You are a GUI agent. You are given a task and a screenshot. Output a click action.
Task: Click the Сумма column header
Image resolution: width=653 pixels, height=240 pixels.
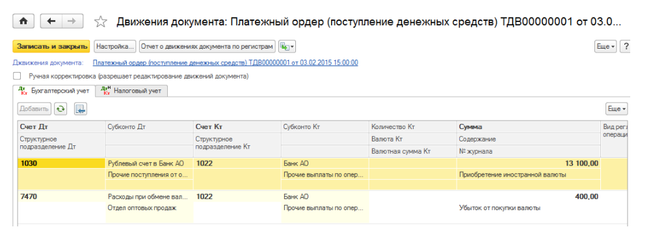pyautogui.click(x=528, y=127)
